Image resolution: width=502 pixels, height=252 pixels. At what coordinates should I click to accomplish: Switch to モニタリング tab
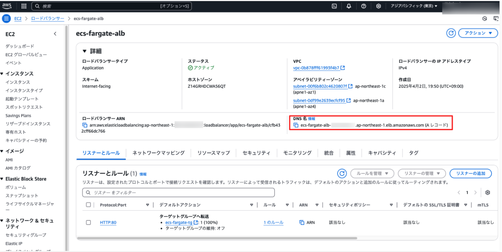pyautogui.click(x=297, y=153)
